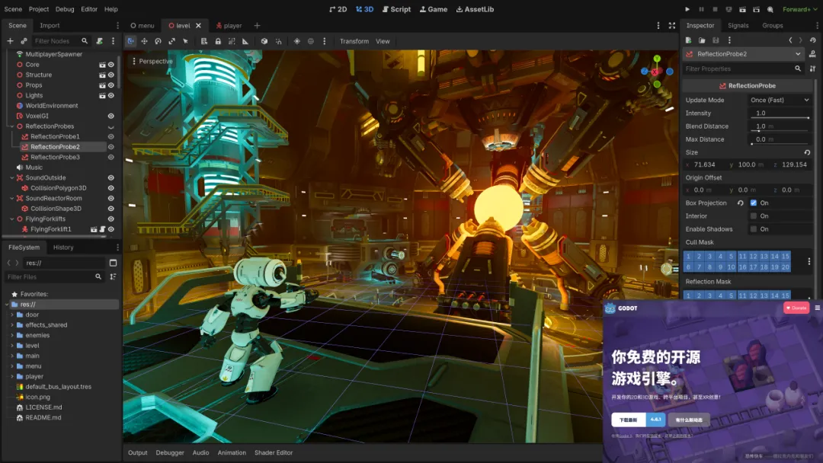This screenshot has height=463, width=823.
Task: Click the 4.6.1 download button on website
Action: [655, 420]
